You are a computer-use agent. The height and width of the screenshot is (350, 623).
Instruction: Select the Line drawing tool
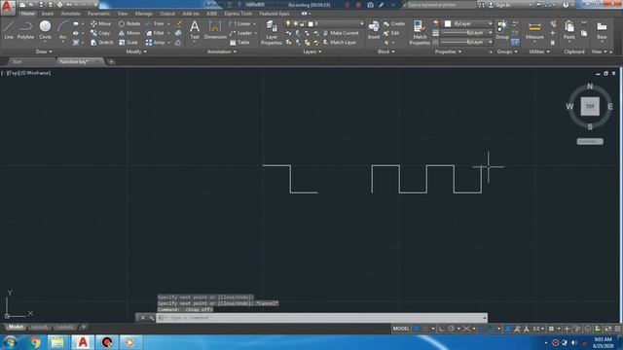click(9, 30)
